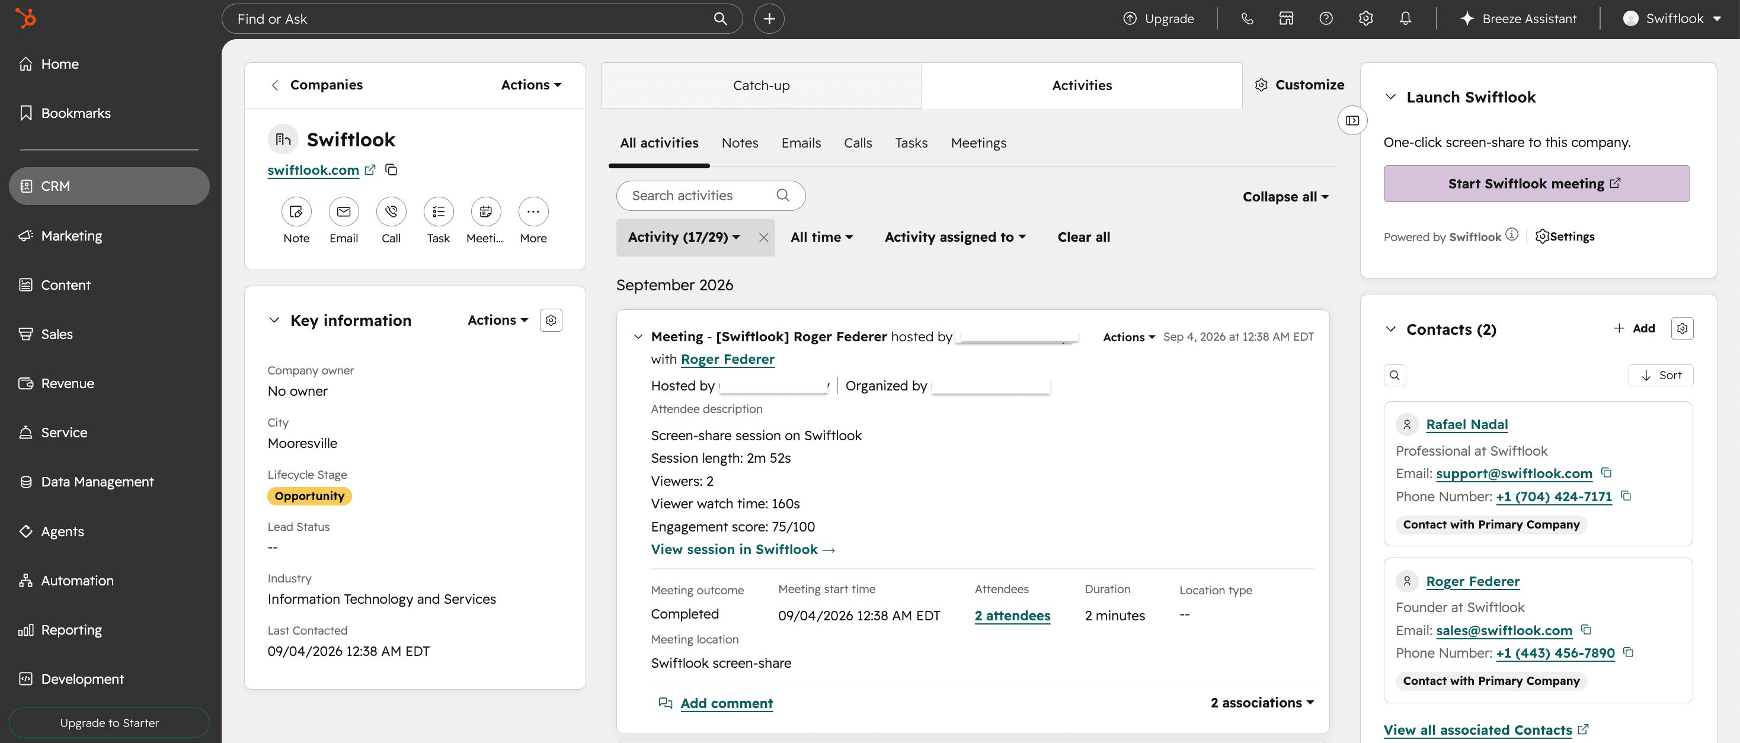Viewport: 1740px width, 743px height.
Task: Open the Swiftlook account menu
Action: 1672,19
